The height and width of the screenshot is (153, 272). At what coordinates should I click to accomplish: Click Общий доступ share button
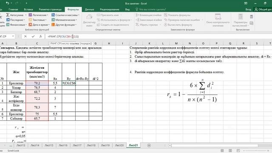263,9
